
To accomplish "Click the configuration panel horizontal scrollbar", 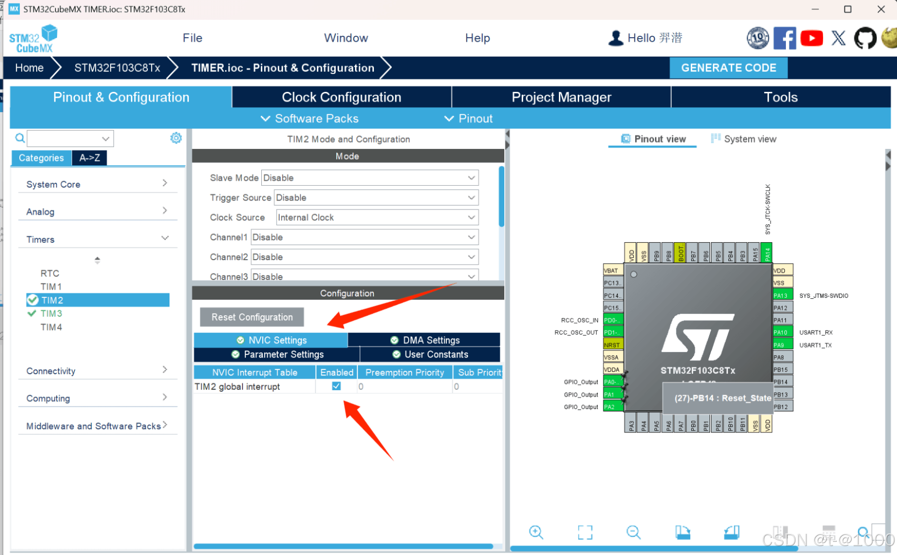I will (x=343, y=547).
